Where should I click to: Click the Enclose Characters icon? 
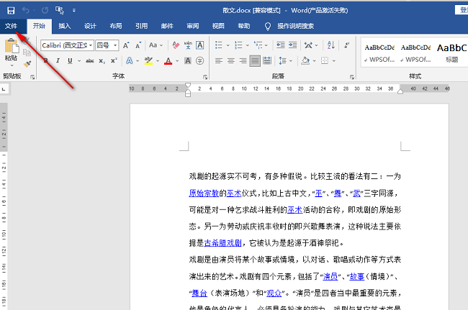pyautogui.click(x=199, y=61)
